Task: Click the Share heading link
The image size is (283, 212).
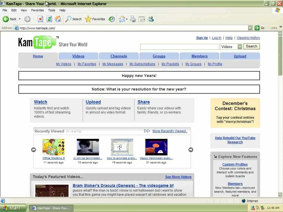Action: coord(143,102)
